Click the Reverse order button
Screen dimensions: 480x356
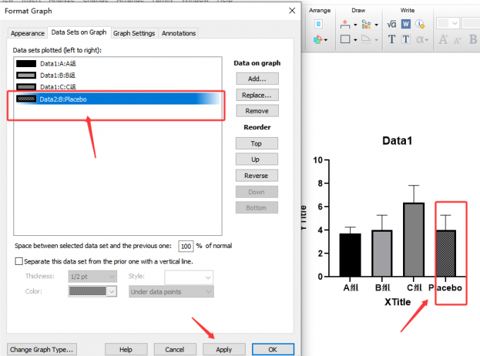click(x=256, y=176)
